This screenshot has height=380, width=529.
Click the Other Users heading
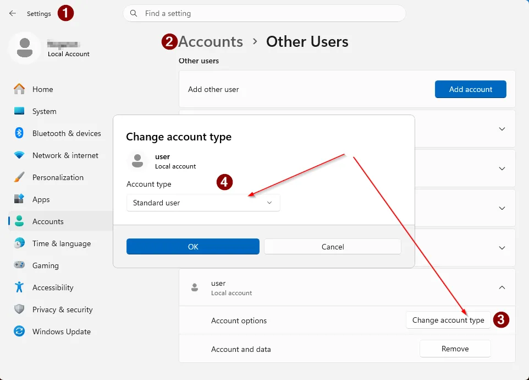307,41
